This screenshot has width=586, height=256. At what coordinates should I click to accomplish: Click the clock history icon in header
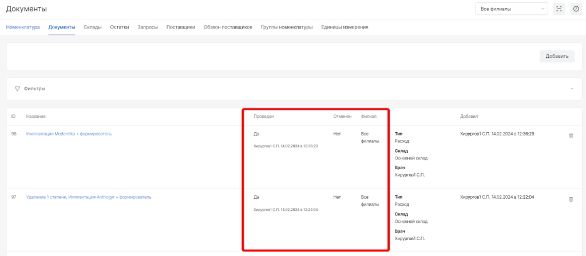coord(576,9)
